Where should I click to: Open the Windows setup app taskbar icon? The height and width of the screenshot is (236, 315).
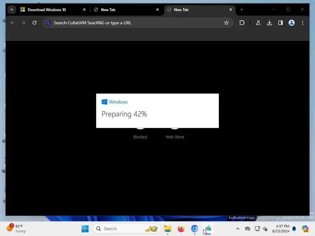point(208,229)
